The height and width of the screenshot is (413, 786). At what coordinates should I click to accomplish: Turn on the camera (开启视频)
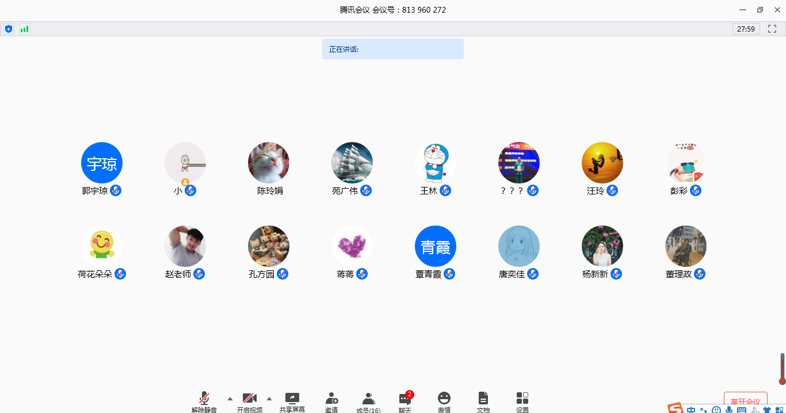tap(249, 401)
